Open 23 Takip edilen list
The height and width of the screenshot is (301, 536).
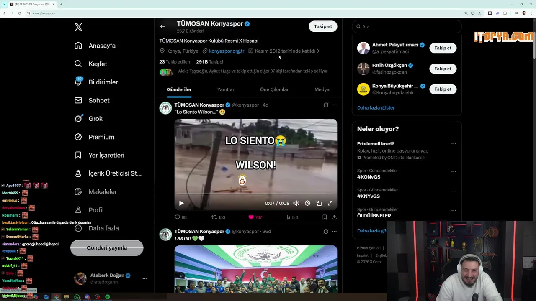pos(175,62)
